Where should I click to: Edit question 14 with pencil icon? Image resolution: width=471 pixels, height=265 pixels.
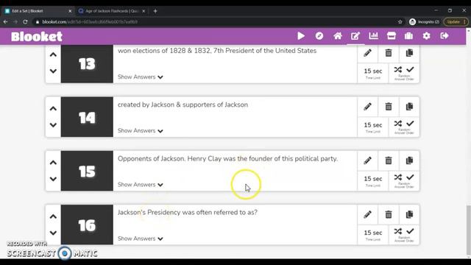(367, 107)
